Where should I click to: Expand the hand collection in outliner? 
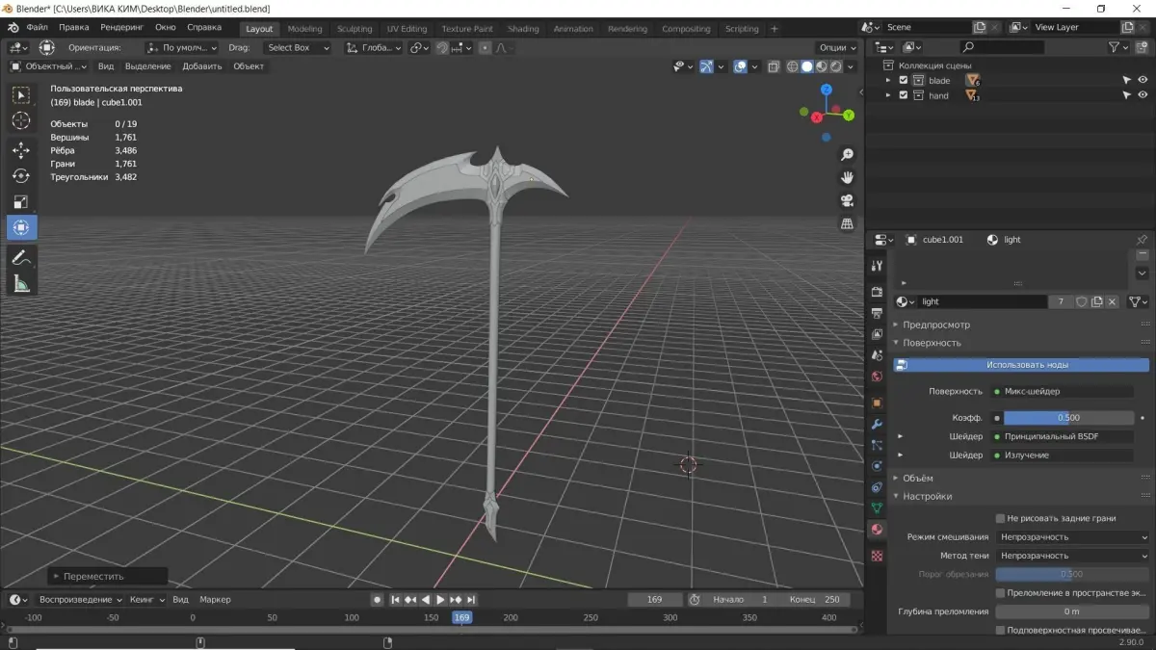[888, 95]
